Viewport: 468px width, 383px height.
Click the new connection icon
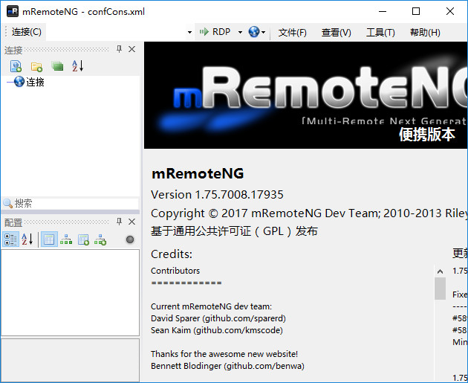tap(16, 66)
